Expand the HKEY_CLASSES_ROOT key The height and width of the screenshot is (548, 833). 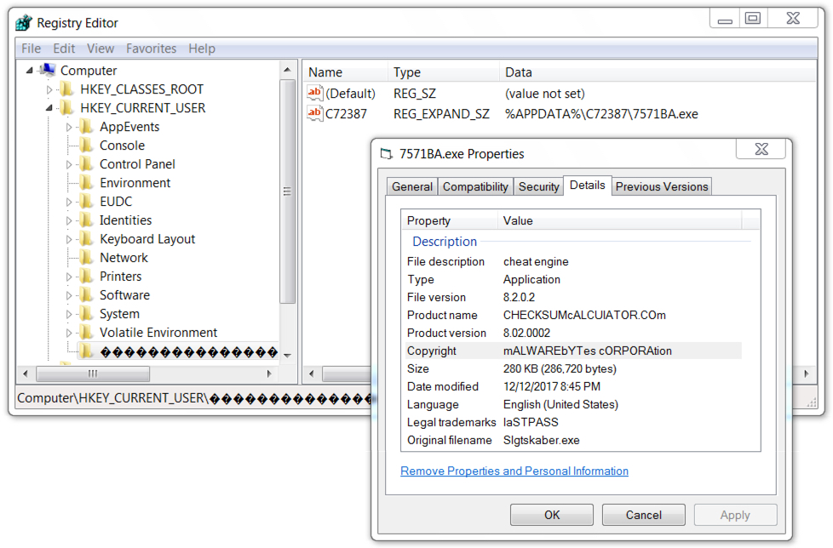tap(49, 89)
